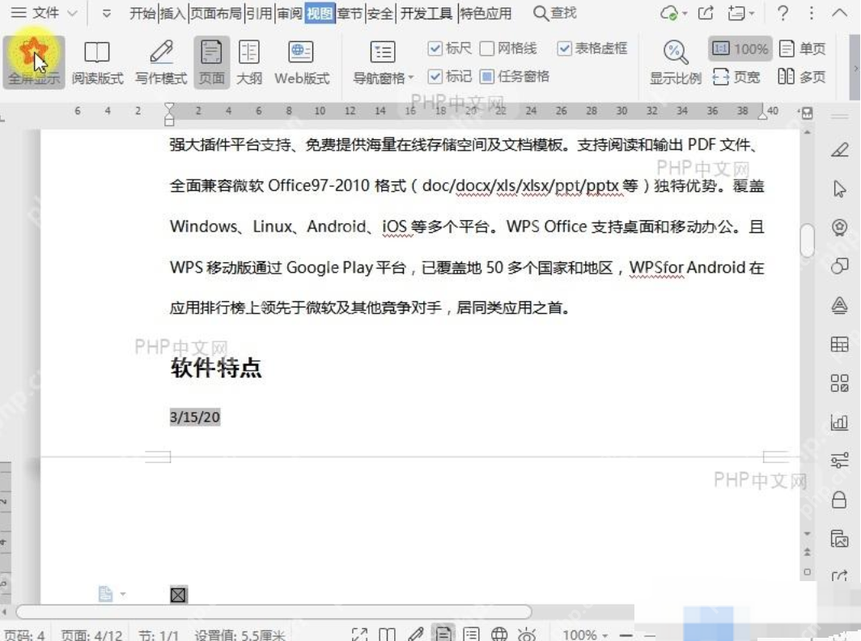The width and height of the screenshot is (861, 641).
Task: Open the cloud sync status dropdown
Action: point(673,13)
